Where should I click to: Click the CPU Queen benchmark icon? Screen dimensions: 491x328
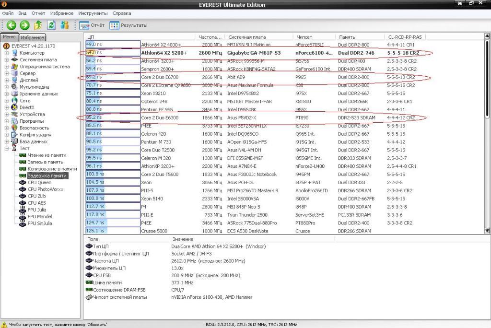(23, 182)
